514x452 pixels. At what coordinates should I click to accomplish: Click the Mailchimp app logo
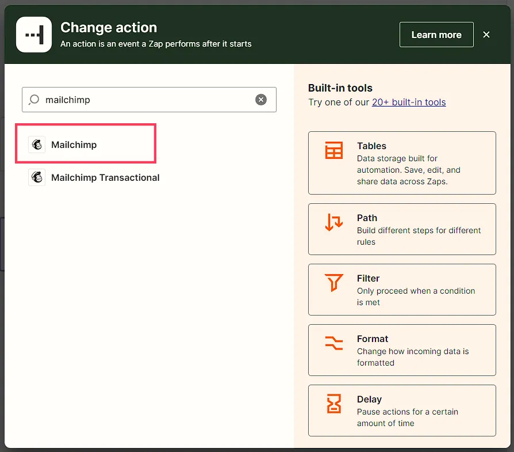(37, 145)
